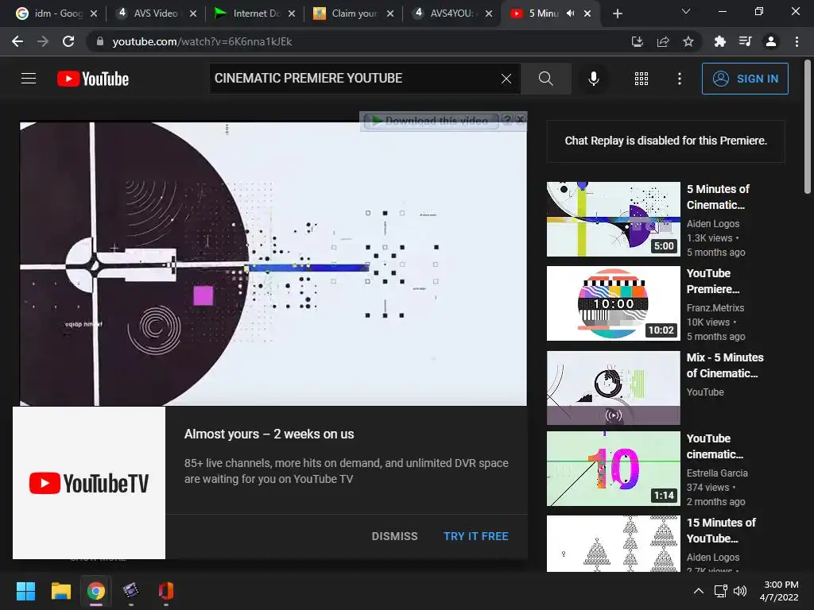Image resolution: width=814 pixels, height=610 pixels.
Task: Click the main video player area
Action: pyautogui.click(x=273, y=264)
